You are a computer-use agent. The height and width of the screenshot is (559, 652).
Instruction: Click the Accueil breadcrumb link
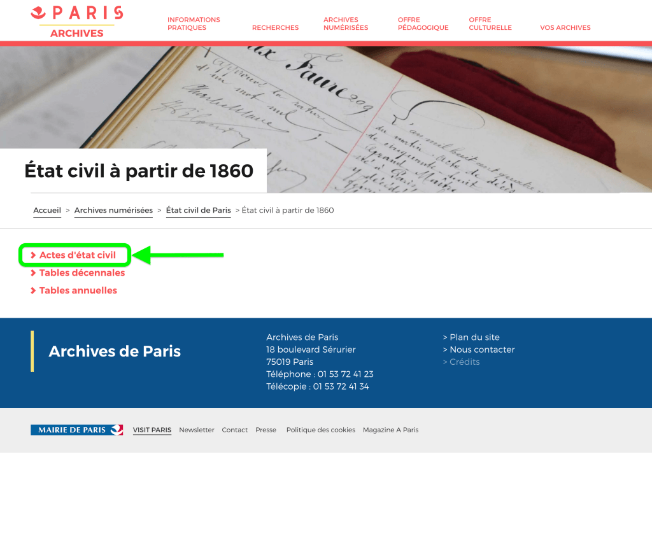pyautogui.click(x=47, y=210)
